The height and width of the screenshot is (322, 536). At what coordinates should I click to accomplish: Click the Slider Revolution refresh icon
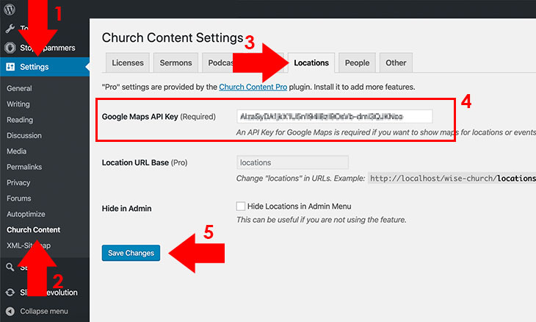click(10, 293)
